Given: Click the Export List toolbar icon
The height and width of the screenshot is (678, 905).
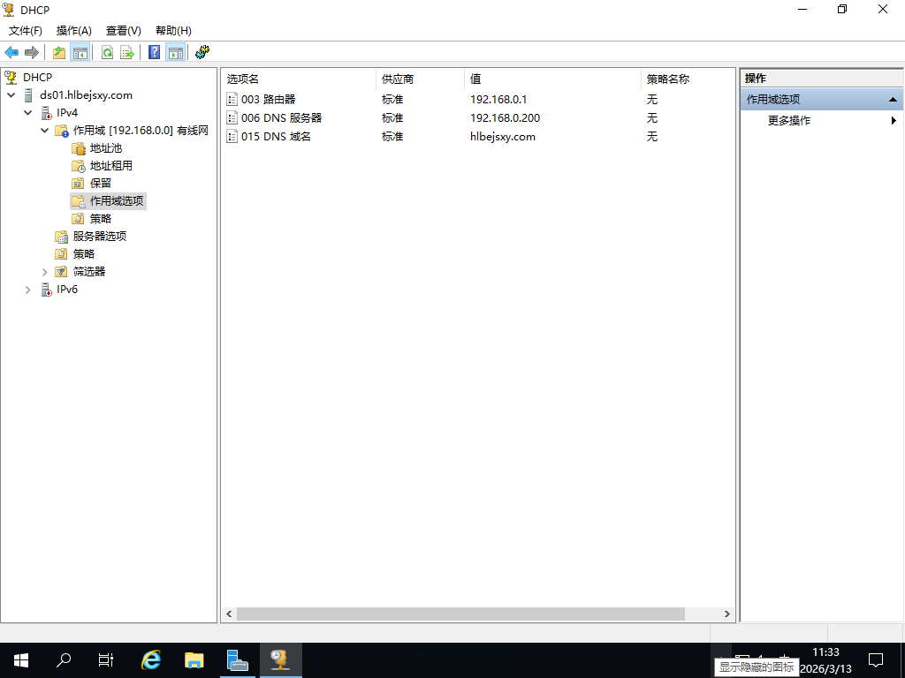Looking at the screenshot, I should 127,53.
